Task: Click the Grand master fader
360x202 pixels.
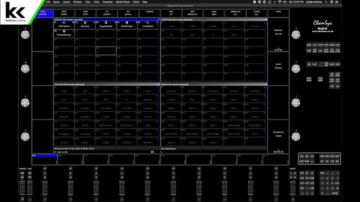Action: [x=22, y=189]
